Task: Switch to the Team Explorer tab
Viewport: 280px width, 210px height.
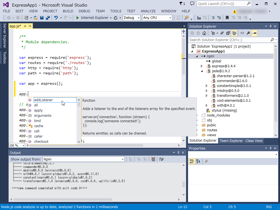Action: tap(231, 141)
